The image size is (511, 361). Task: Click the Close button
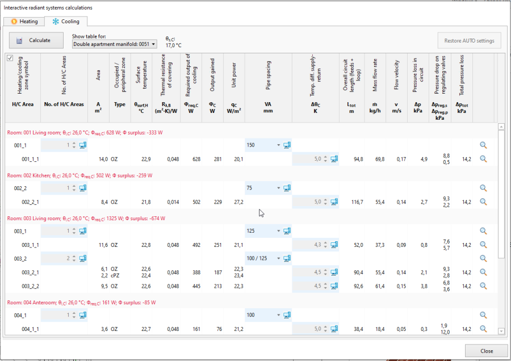(x=486, y=351)
